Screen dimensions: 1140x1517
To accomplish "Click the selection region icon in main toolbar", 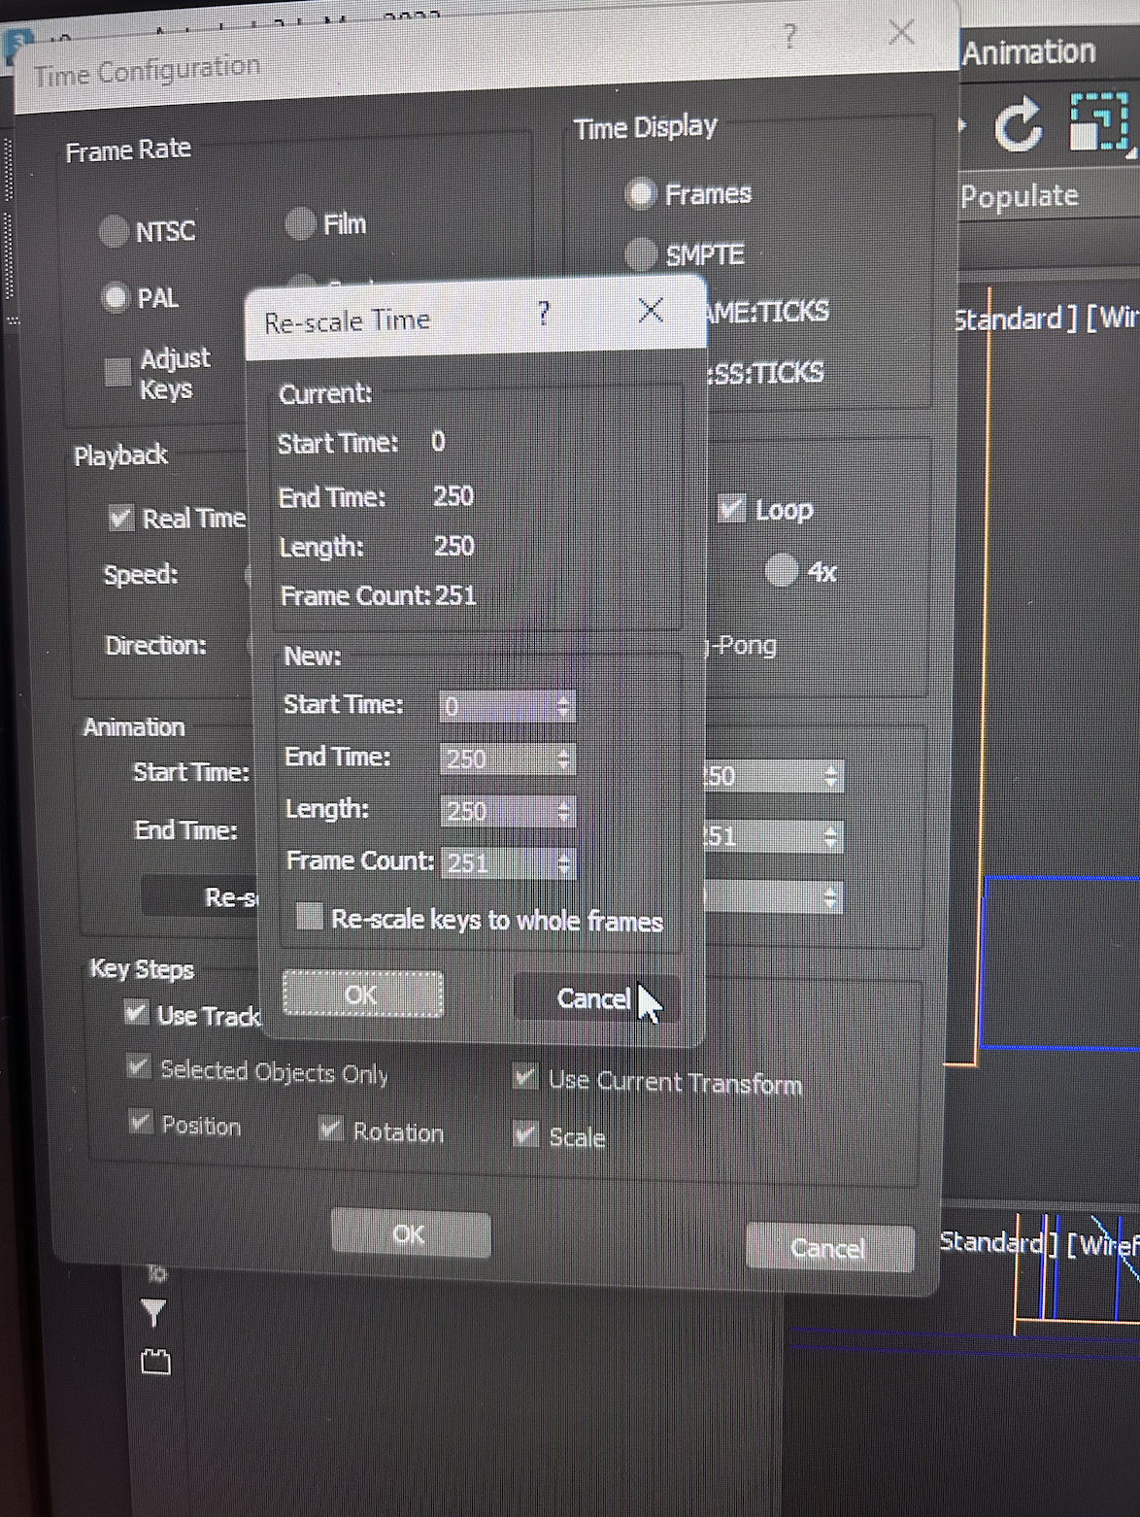I will coord(1099,122).
